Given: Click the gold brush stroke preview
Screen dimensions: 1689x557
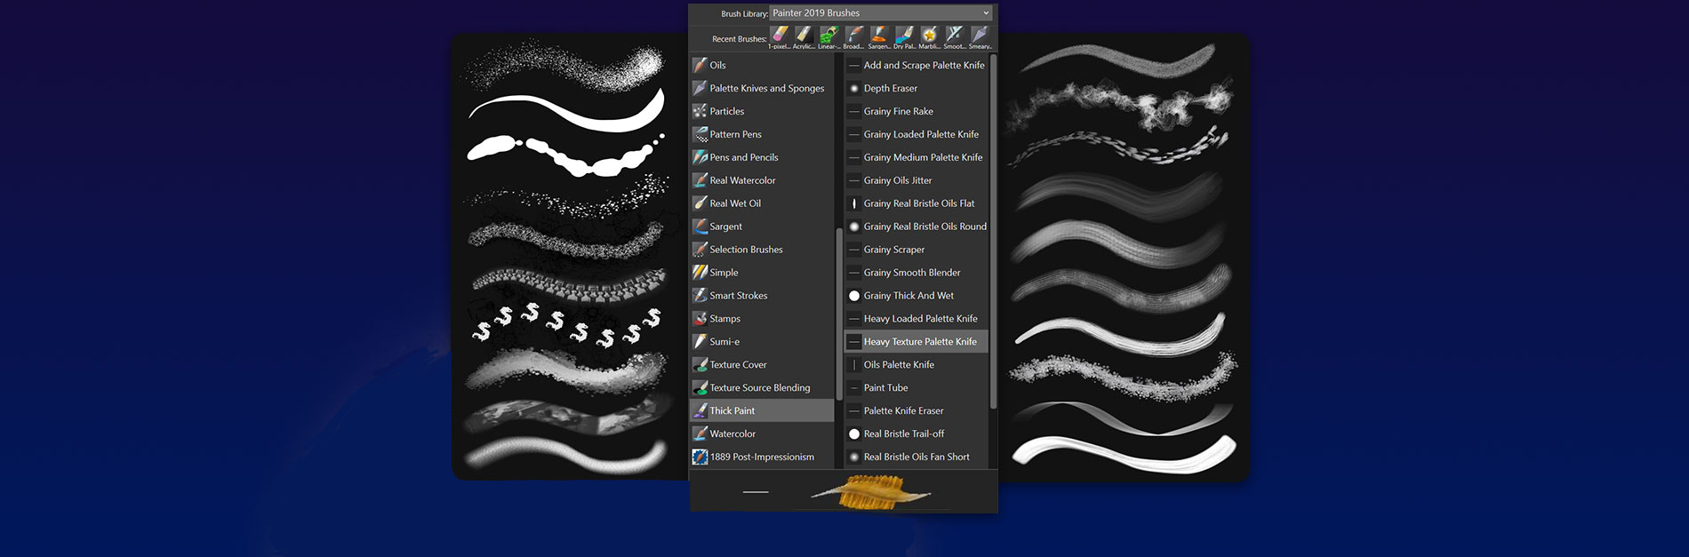Looking at the screenshot, I should 871,491.
